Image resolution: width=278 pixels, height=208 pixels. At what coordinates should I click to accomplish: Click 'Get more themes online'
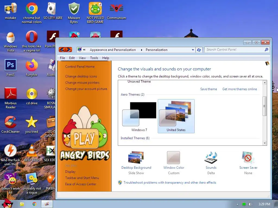coord(239,89)
